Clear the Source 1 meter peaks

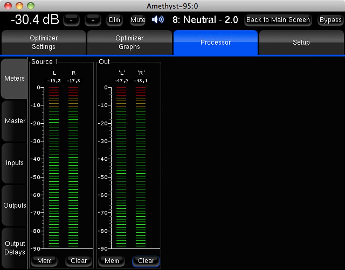[x=78, y=261]
